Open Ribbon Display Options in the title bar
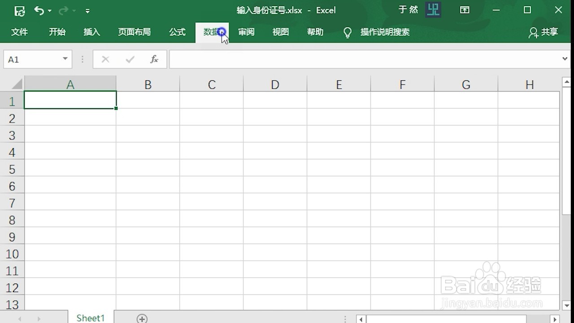This screenshot has height=323, width=574. [465, 10]
